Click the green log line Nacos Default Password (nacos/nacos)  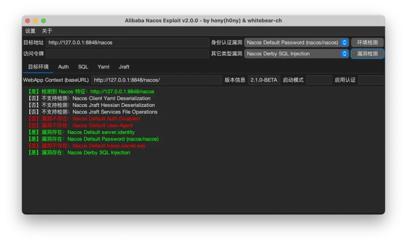pos(93,139)
